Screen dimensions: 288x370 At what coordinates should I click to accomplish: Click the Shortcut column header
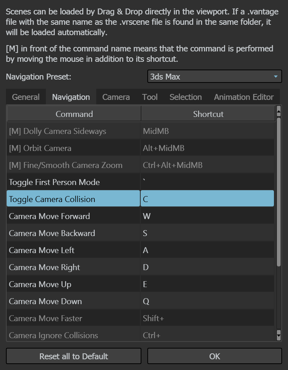tap(208, 114)
